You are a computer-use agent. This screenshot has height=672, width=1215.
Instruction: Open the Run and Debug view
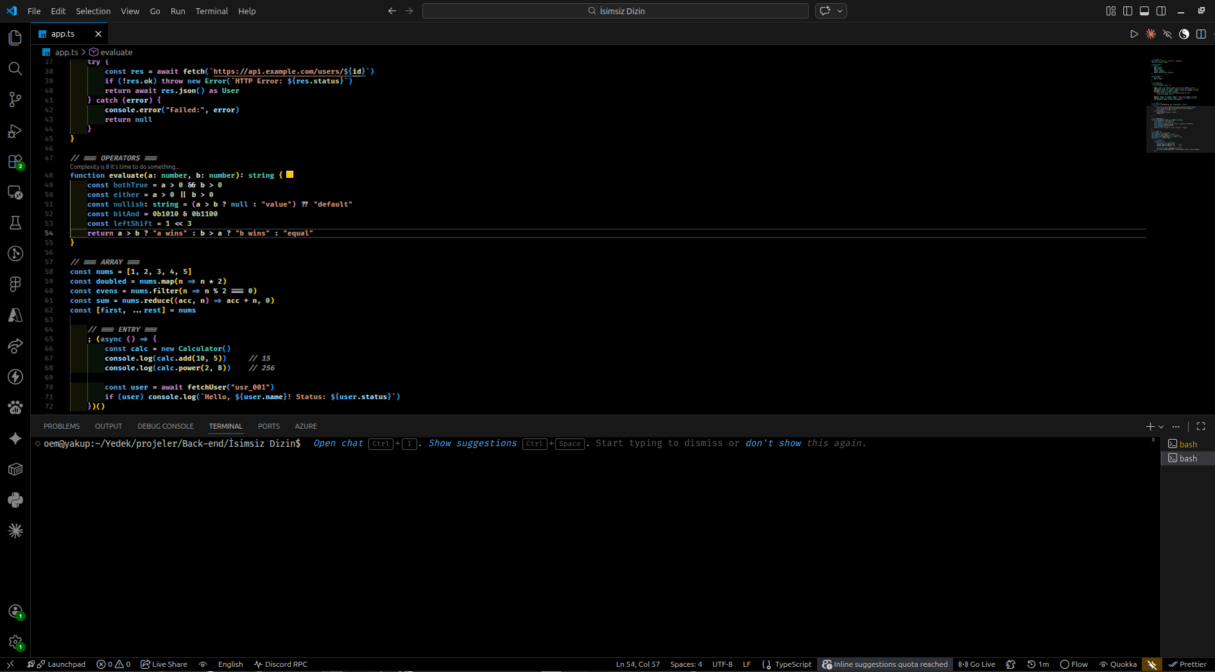point(15,131)
